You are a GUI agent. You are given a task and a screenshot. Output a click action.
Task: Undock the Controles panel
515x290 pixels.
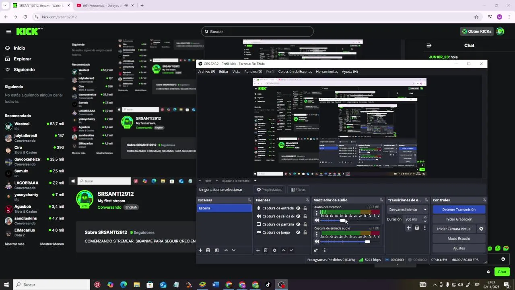point(484,200)
